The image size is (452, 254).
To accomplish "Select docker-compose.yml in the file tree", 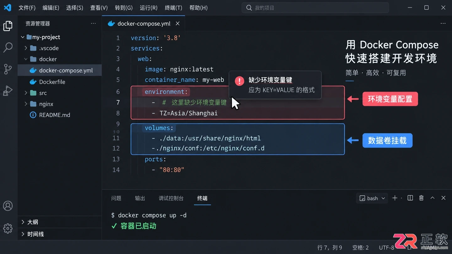I will coord(60,70).
